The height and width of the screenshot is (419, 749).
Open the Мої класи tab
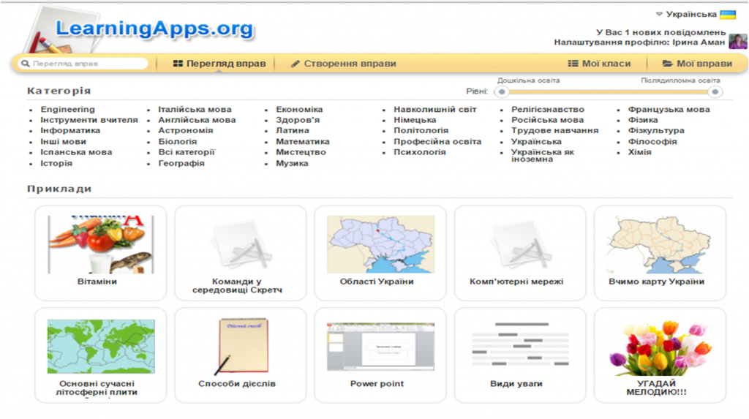click(x=599, y=64)
